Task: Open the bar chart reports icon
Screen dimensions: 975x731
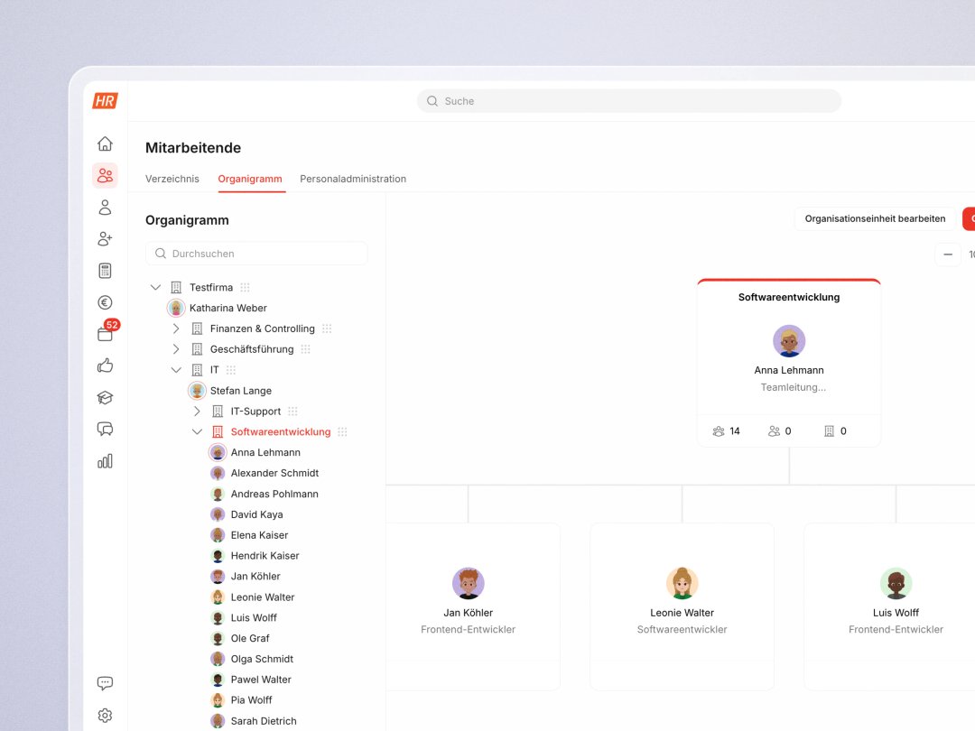Action: coord(105,461)
